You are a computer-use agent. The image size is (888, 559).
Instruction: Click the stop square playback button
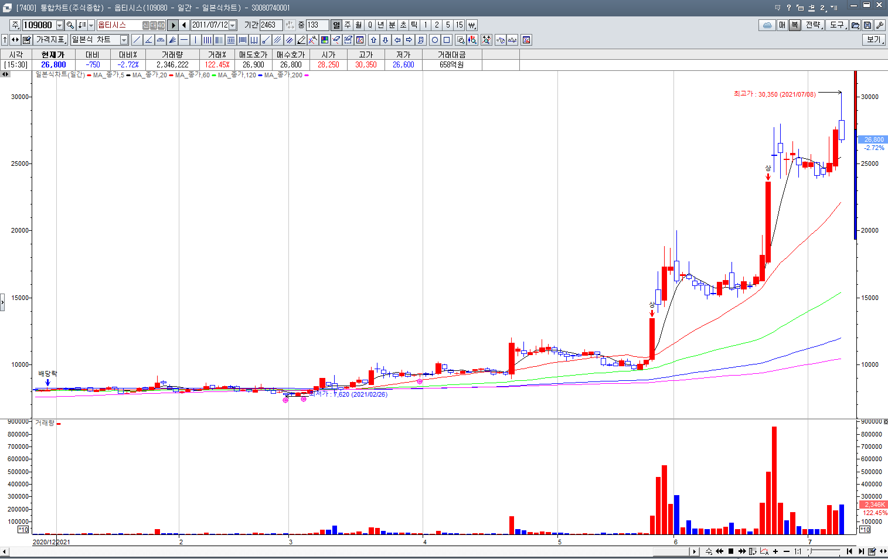[x=731, y=551]
